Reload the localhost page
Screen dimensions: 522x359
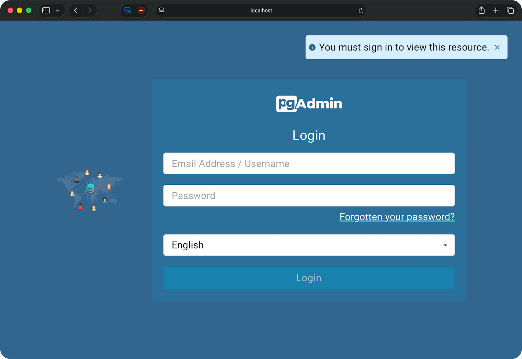(361, 10)
